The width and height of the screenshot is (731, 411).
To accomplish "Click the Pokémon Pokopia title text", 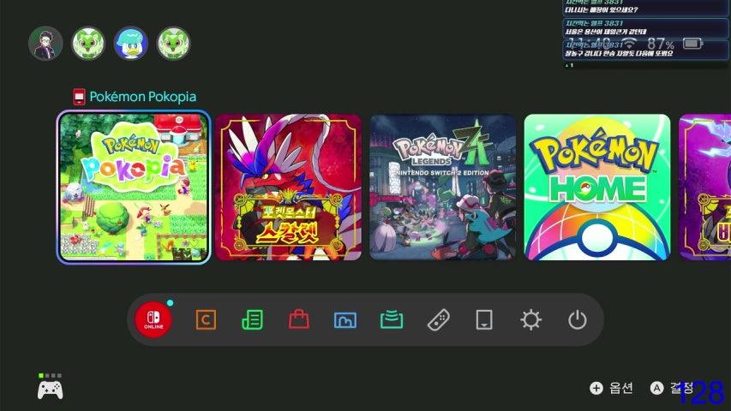I will pos(142,97).
